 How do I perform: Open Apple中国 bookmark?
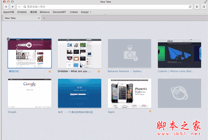[9, 12]
